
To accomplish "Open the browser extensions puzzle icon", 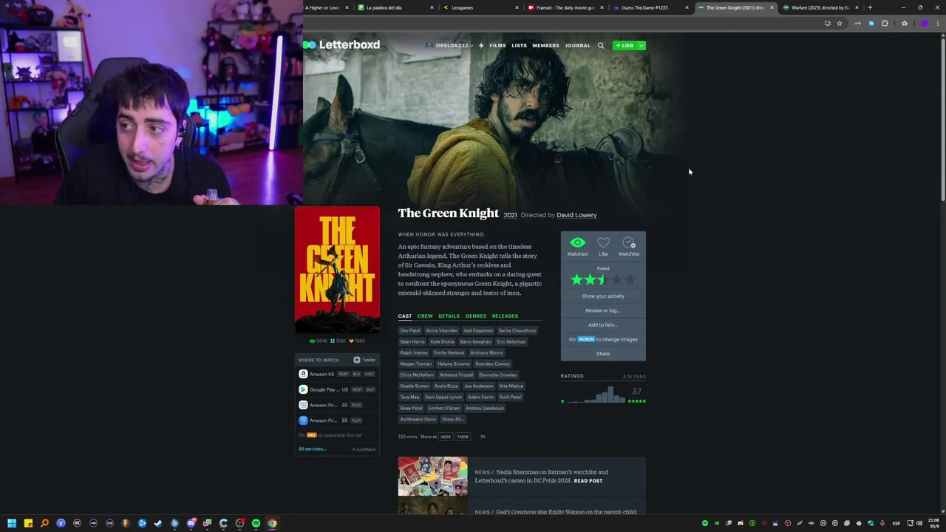I will [885, 24].
